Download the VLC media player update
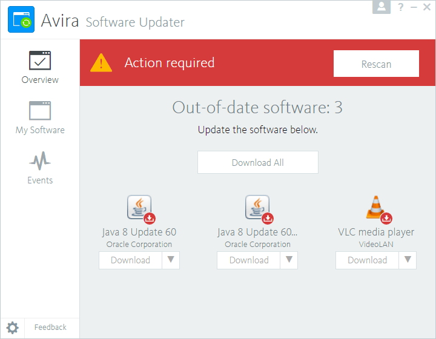436x339 pixels. (367, 260)
